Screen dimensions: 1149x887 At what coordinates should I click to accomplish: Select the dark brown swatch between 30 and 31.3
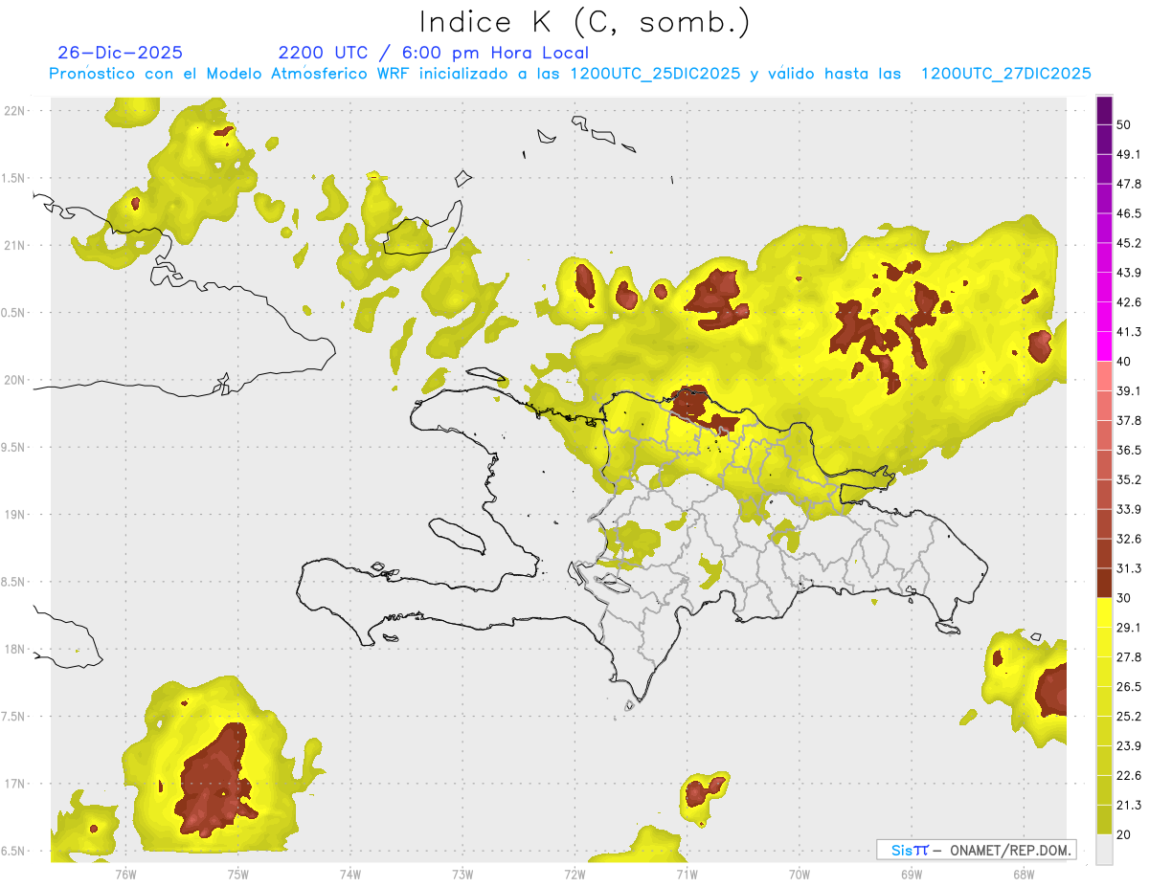pos(1104,583)
